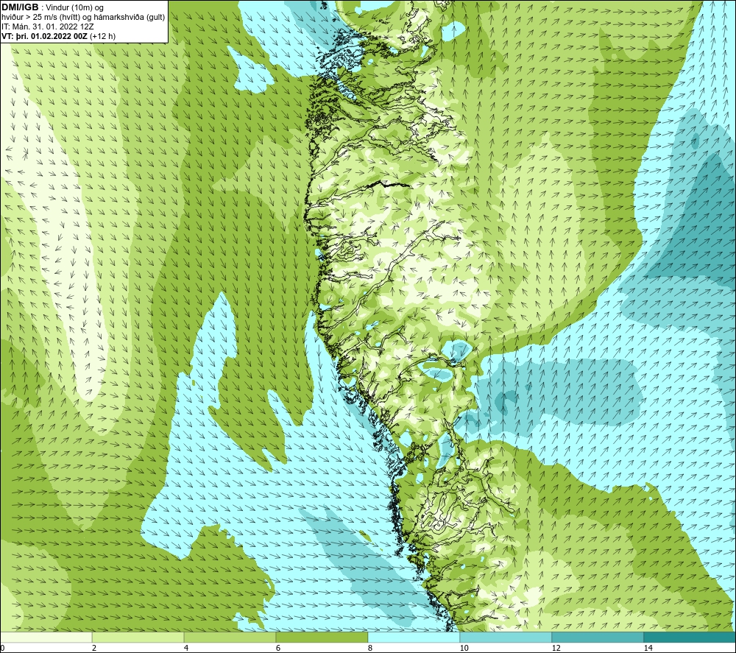The width and height of the screenshot is (736, 653).
Task: Click the 10–12 m/s cyan swatch
Action: (x=506, y=637)
